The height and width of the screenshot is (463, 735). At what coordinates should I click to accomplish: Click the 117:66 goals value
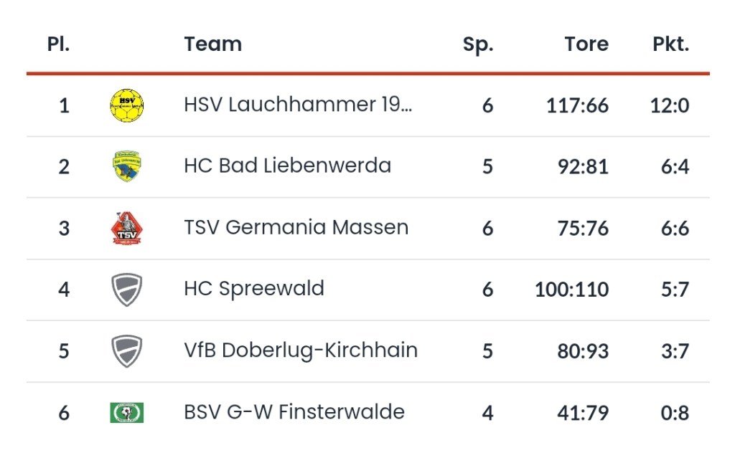[x=577, y=105]
